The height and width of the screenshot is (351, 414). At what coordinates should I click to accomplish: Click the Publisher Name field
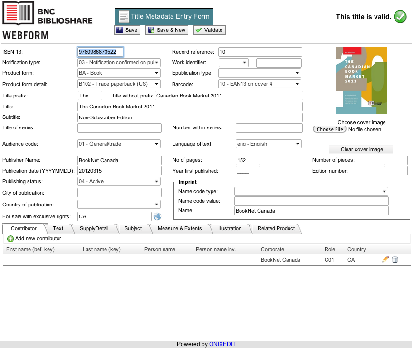click(x=120, y=161)
